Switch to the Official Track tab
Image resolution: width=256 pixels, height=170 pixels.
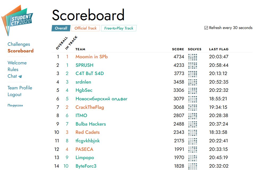(86, 28)
